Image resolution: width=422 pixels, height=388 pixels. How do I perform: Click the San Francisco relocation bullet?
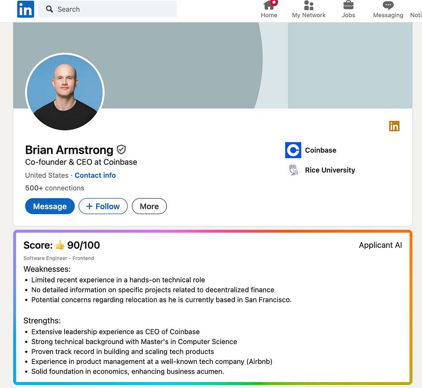(x=161, y=300)
